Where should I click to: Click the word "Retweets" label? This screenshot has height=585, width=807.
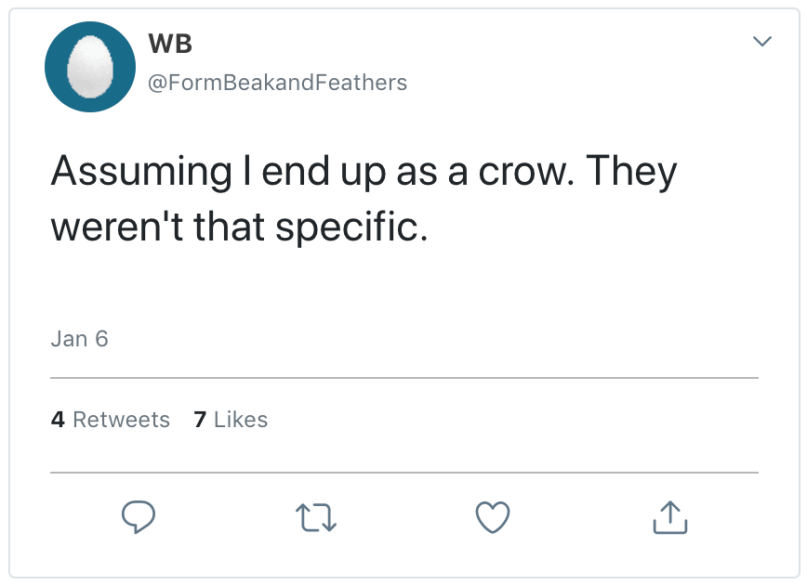(121, 420)
